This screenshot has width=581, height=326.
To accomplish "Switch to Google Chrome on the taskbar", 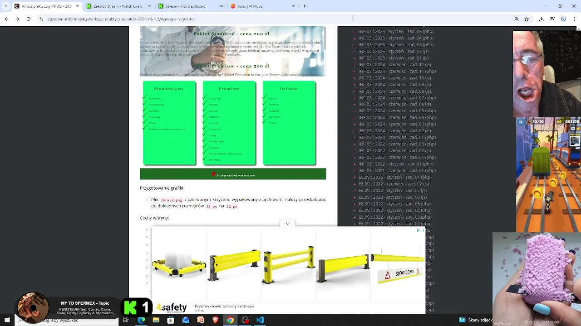I will coord(230,320).
